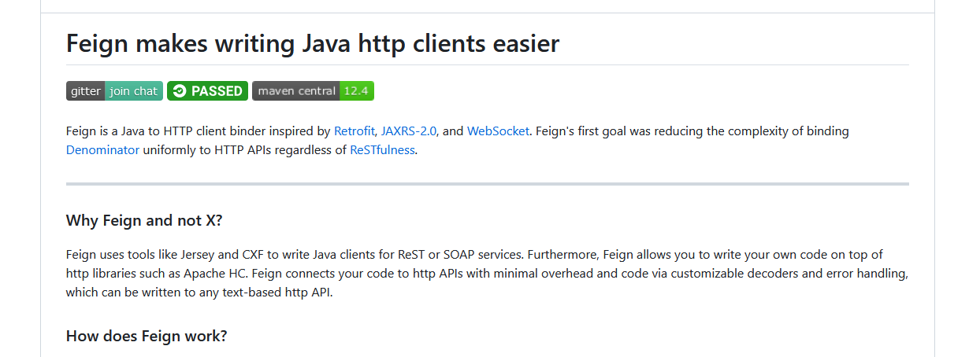Click the gitter join chat badge
Image resolution: width=969 pixels, height=357 pixels.
114,91
